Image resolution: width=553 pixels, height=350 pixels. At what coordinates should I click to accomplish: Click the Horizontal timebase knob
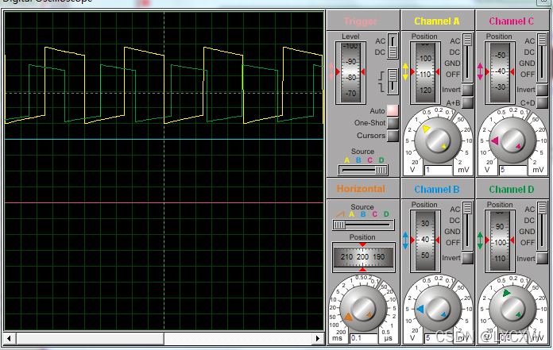tap(363, 308)
